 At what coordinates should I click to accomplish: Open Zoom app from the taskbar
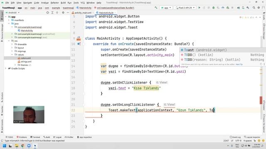click(x=29, y=146)
